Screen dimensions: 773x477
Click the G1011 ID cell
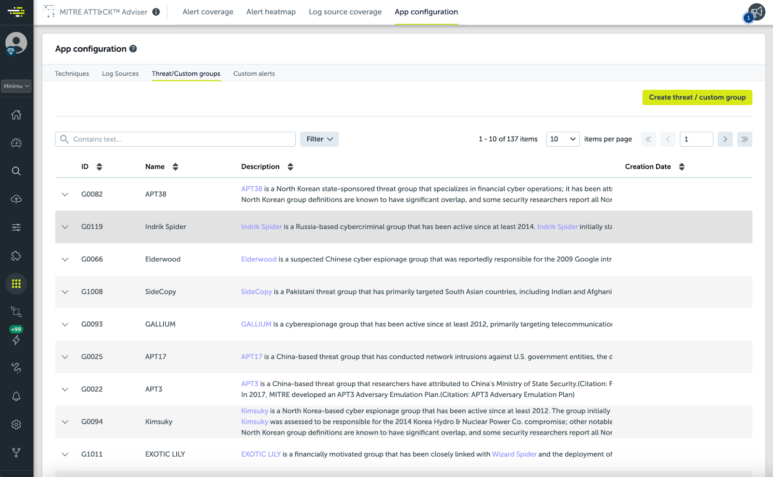[92, 454]
